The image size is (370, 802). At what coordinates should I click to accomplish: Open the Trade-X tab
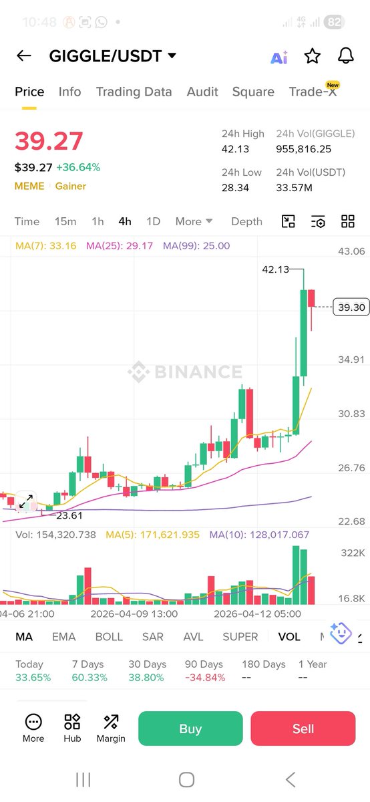point(313,92)
